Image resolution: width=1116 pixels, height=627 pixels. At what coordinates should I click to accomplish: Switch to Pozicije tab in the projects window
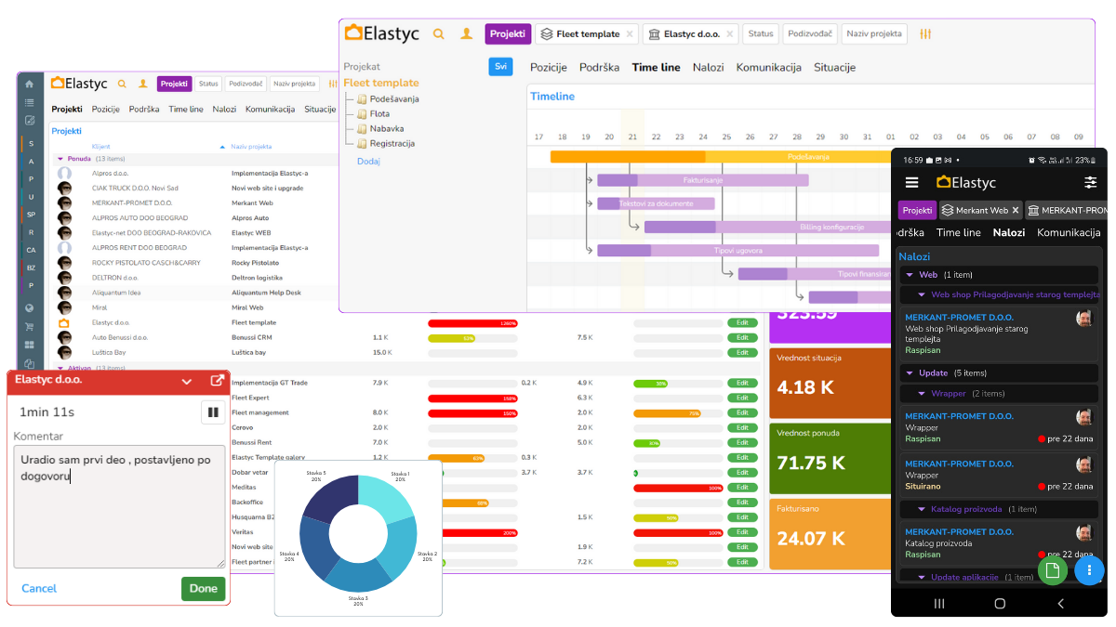coord(105,109)
